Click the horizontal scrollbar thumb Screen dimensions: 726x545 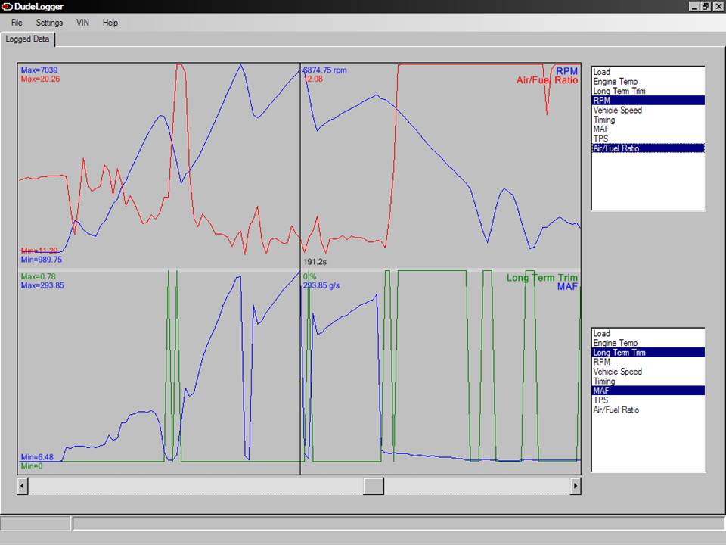pos(373,486)
